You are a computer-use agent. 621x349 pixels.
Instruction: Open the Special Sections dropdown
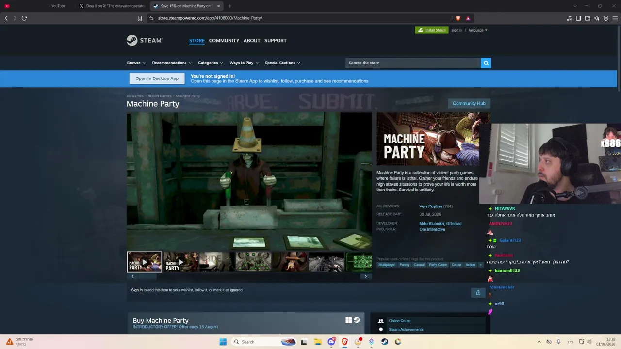click(282, 63)
